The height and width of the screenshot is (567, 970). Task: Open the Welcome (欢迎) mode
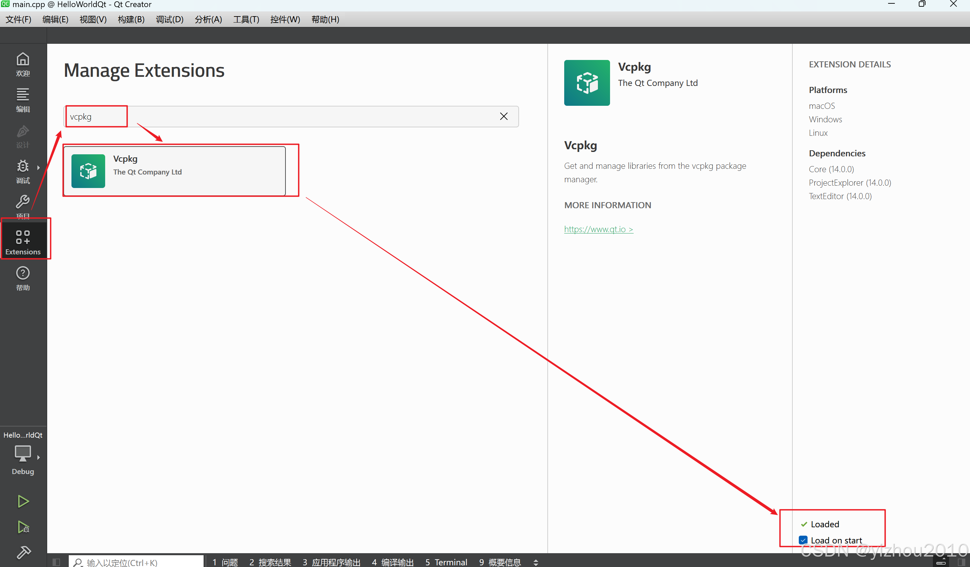tap(23, 64)
